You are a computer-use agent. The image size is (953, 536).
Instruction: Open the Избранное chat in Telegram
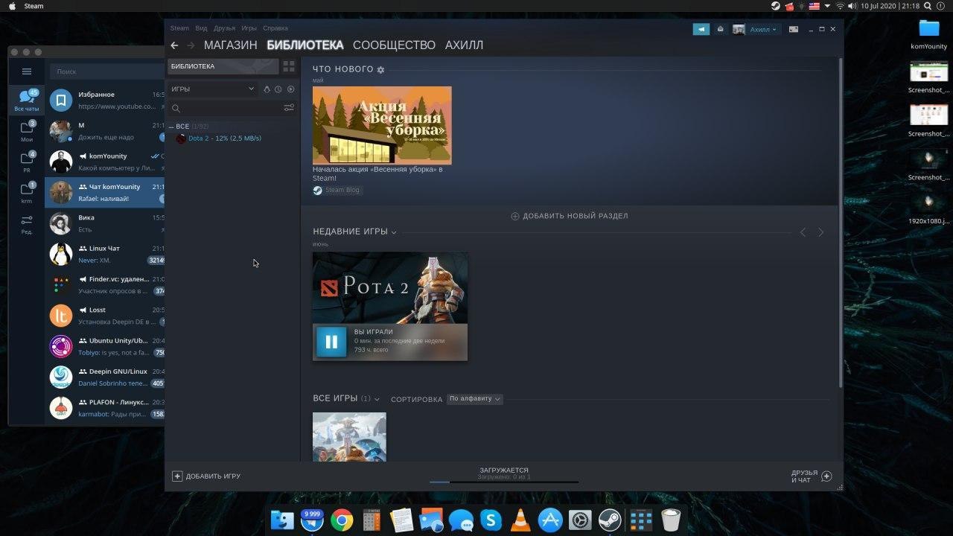105,100
